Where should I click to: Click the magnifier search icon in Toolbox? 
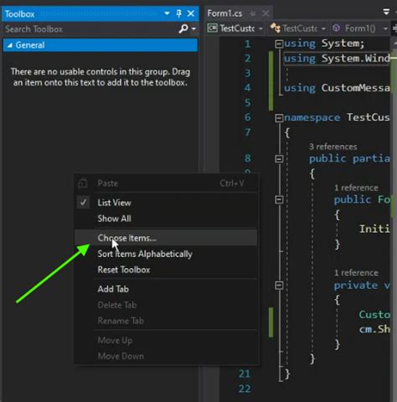pos(183,28)
